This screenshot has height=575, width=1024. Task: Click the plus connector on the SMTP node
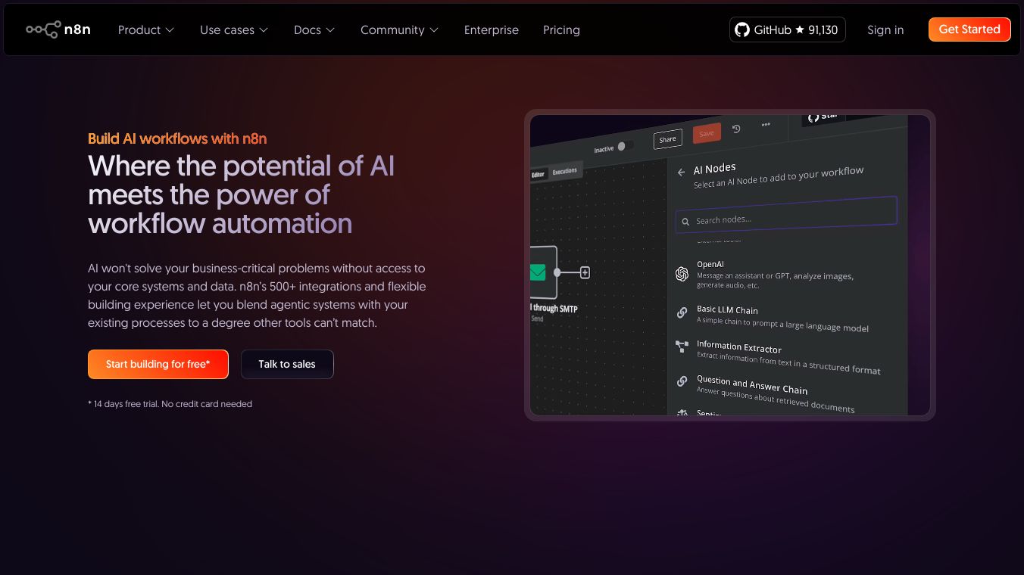point(585,272)
